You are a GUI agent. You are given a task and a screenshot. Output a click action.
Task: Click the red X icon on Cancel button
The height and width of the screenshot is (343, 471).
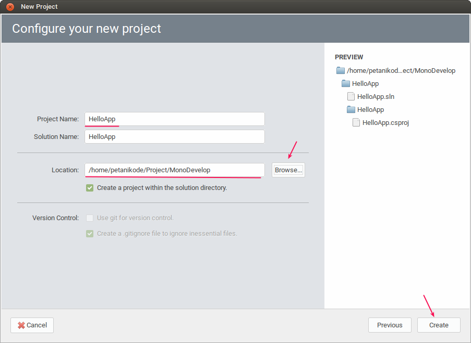21,325
